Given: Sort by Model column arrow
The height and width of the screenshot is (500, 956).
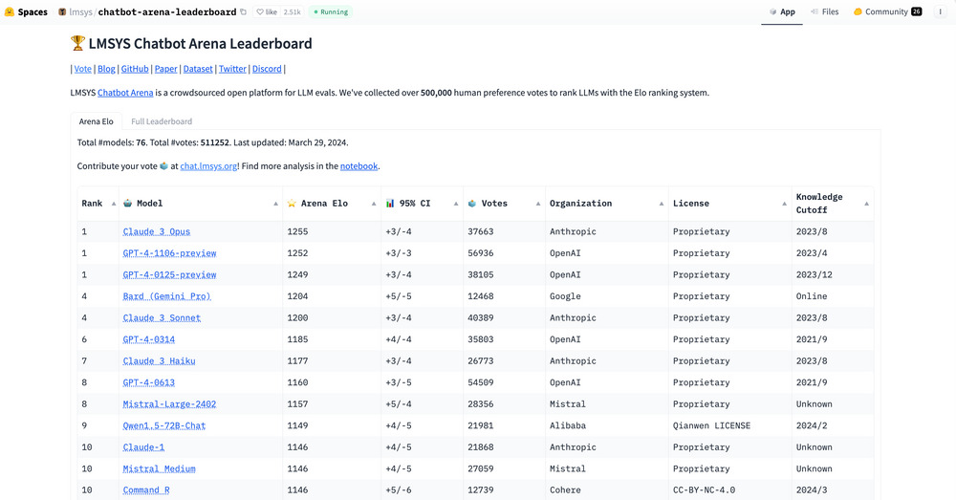Looking at the screenshot, I should pos(275,204).
